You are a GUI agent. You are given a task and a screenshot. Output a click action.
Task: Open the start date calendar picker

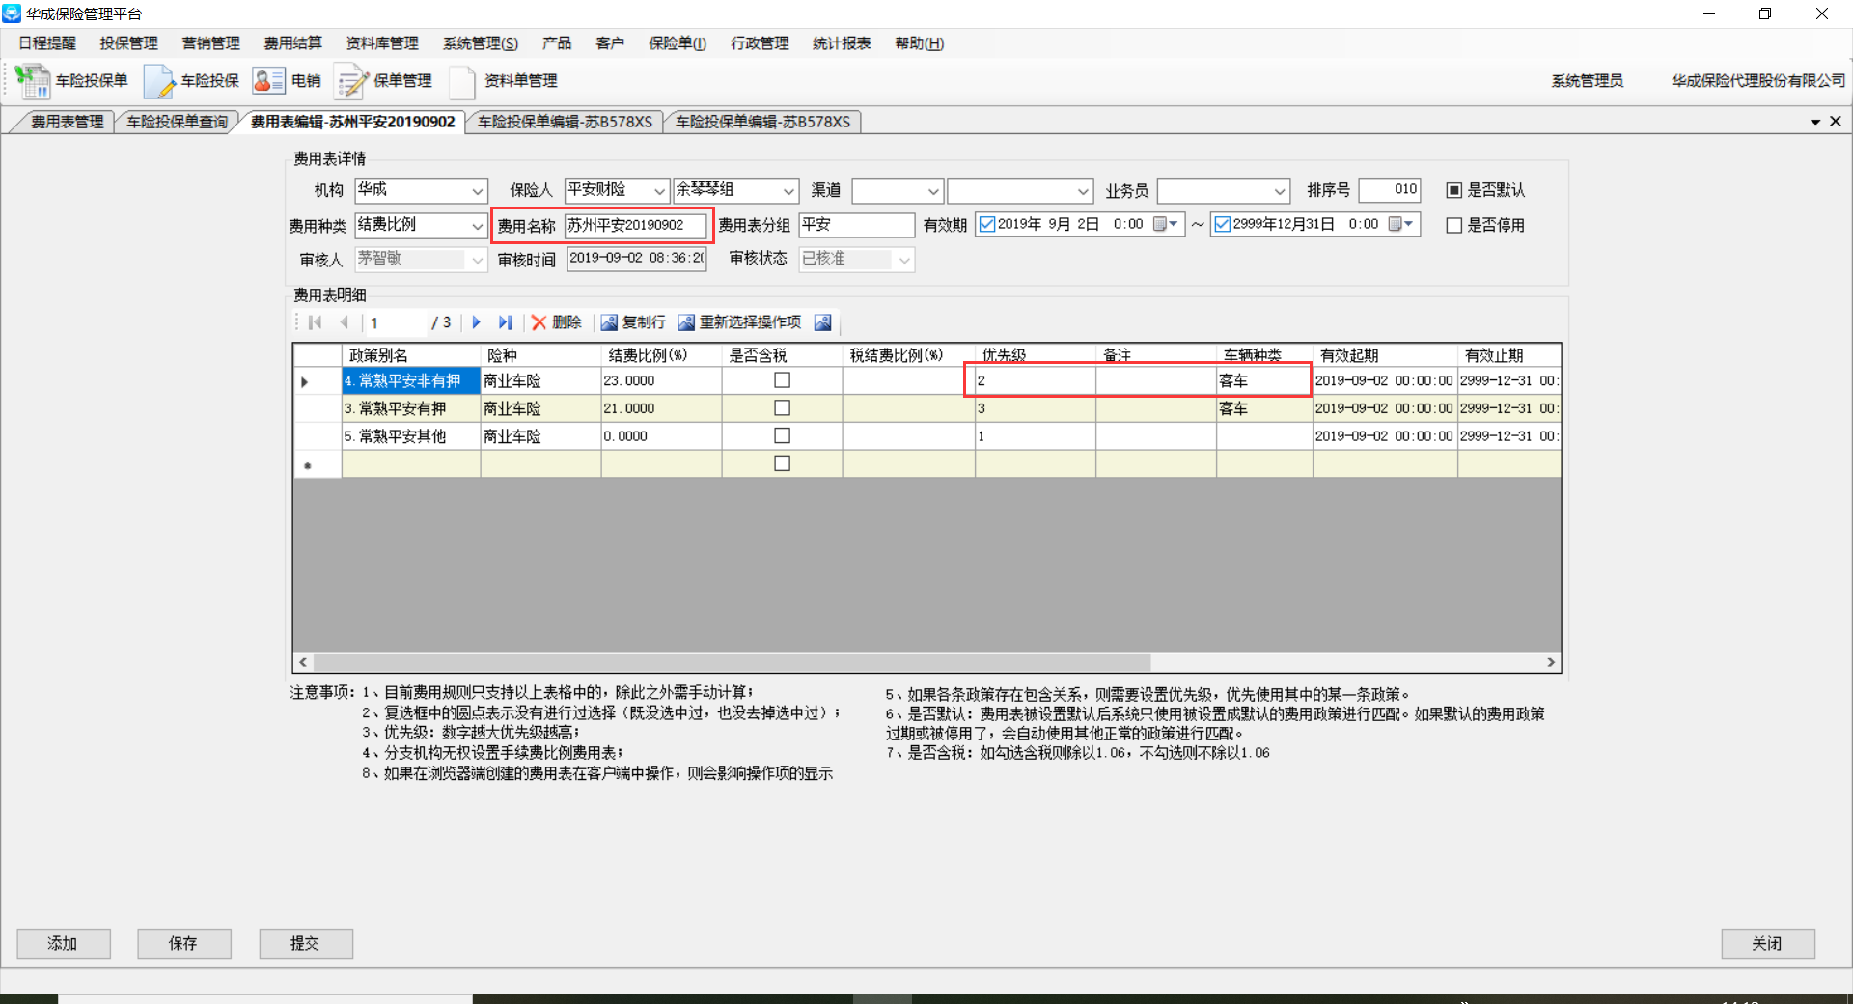pyautogui.click(x=1166, y=224)
